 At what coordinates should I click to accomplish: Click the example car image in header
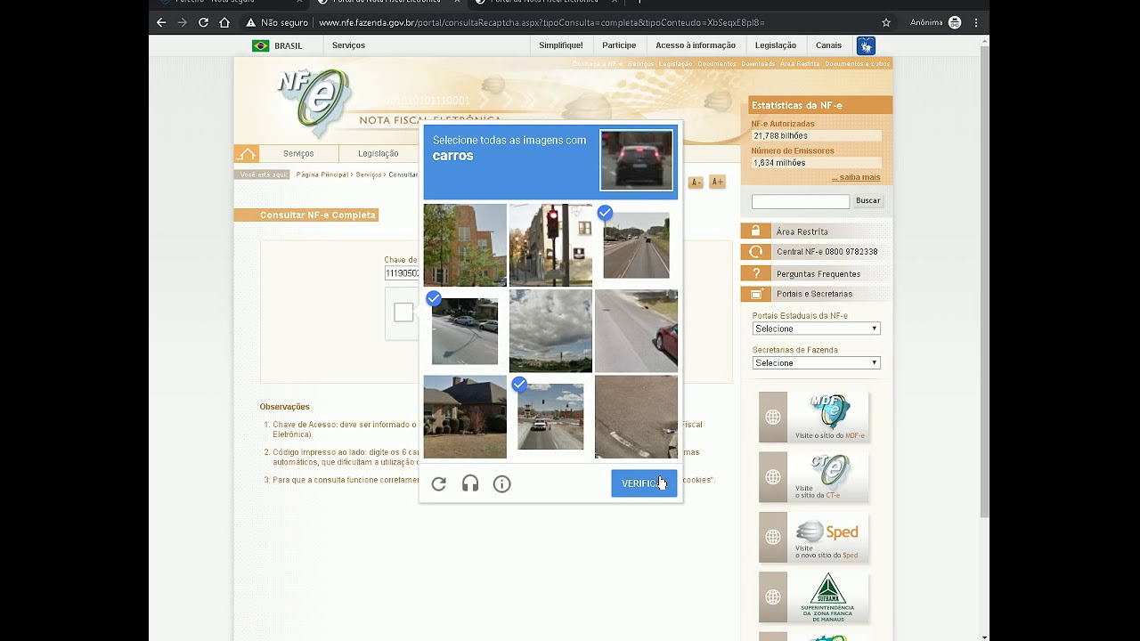pyautogui.click(x=636, y=160)
